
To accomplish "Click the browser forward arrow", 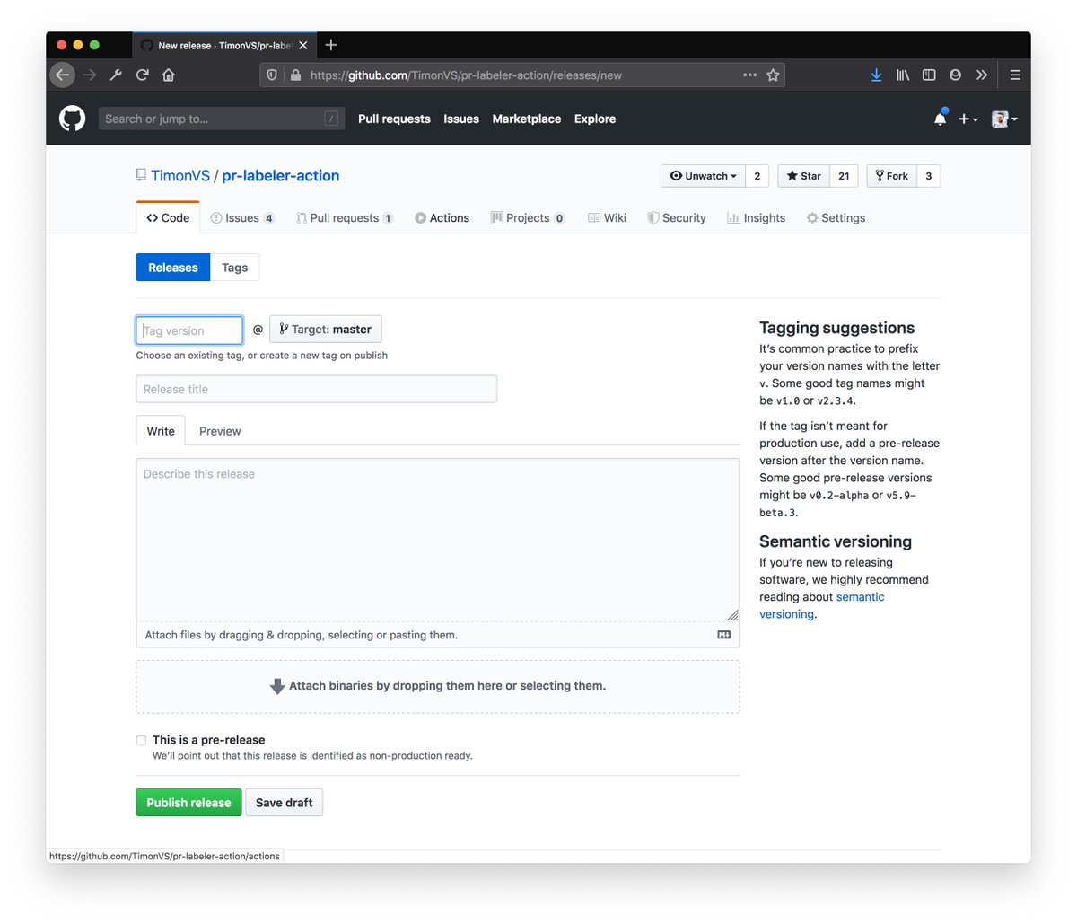I will click(89, 75).
